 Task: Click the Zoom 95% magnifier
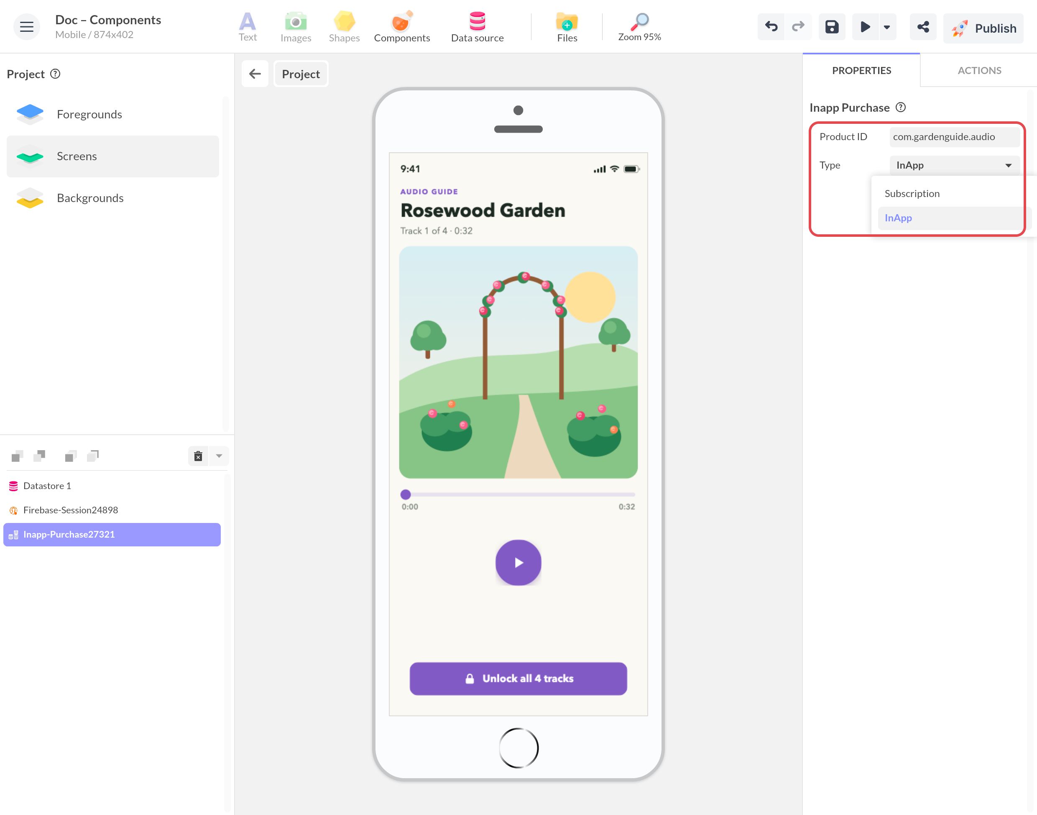coord(639,27)
